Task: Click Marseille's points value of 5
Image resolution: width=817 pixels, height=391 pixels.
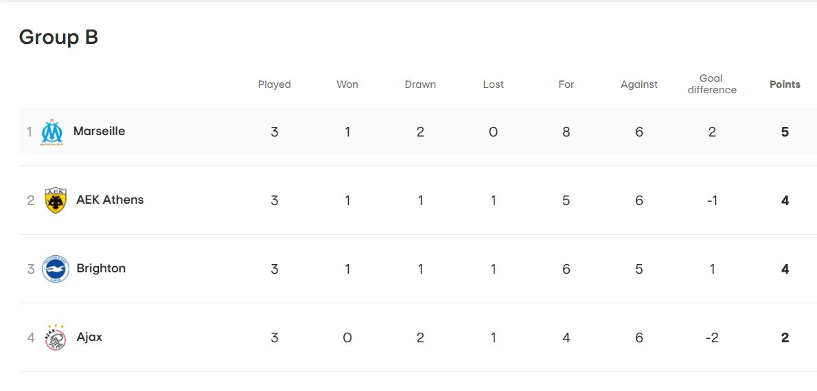Action: [785, 132]
